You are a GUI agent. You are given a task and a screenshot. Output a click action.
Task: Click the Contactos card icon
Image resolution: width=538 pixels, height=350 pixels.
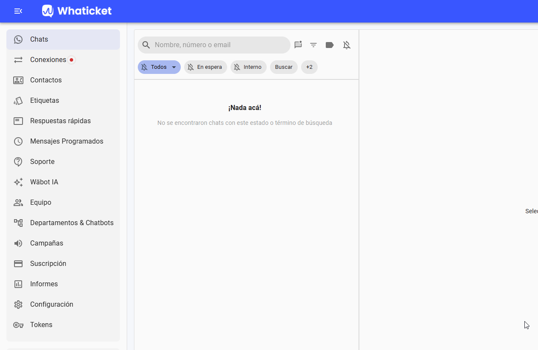coord(18,80)
